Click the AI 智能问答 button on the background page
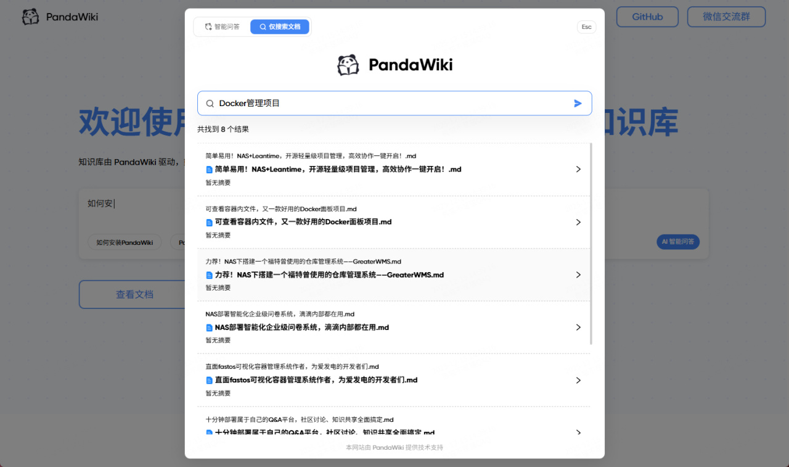 click(x=678, y=242)
